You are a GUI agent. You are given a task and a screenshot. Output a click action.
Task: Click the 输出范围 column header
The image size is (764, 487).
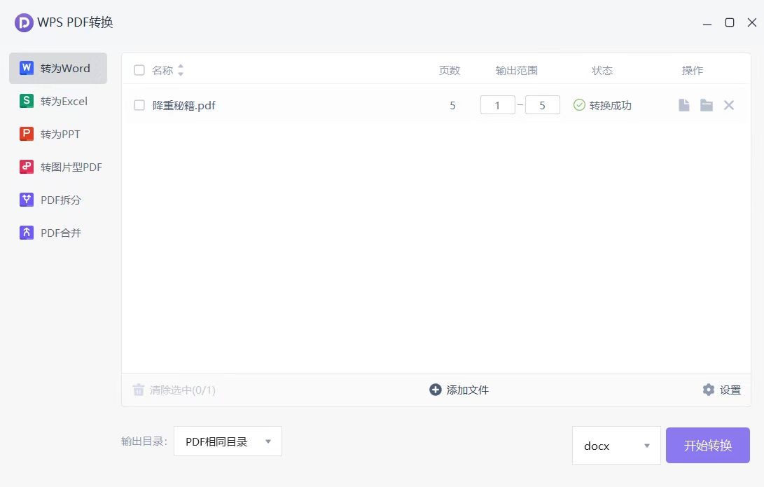click(517, 70)
